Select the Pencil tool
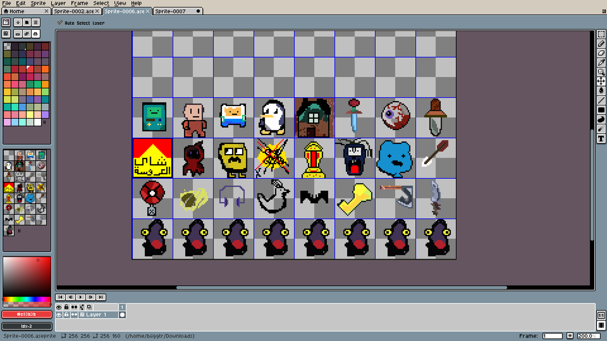The width and height of the screenshot is (607, 341). point(601,44)
